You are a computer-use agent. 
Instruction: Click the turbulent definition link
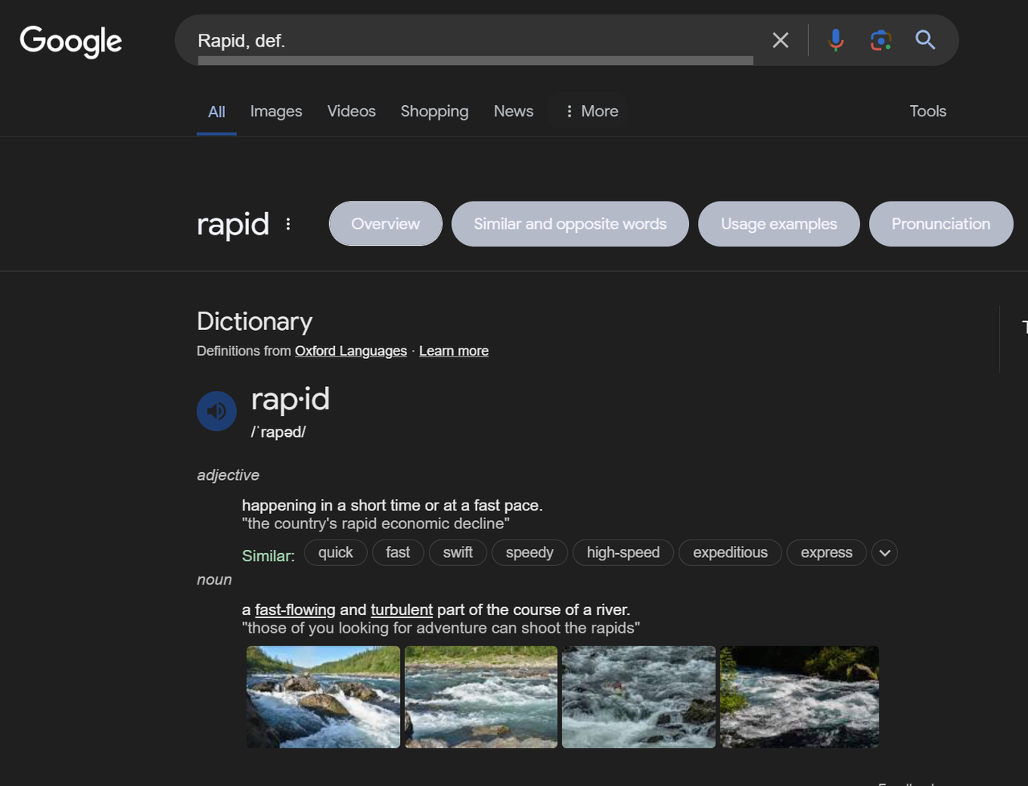coord(402,609)
